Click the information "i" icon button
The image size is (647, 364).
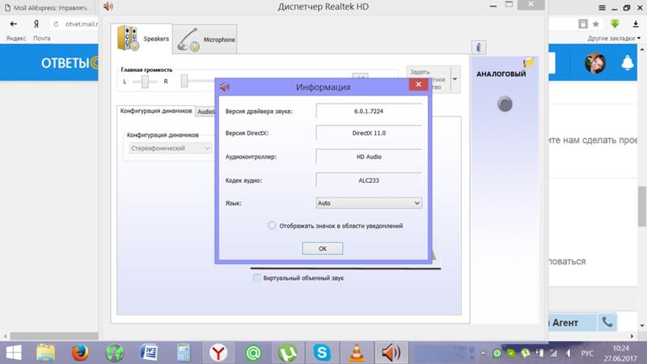click(x=479, y=48)
